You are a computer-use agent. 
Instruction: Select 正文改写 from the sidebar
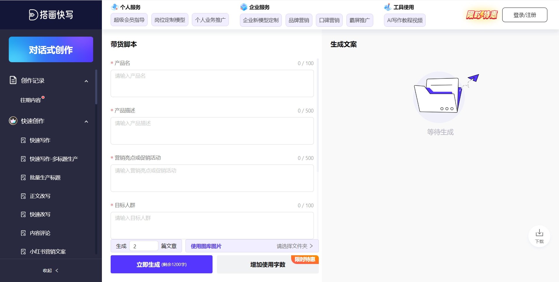pyautogui.click(x=40, y=196)
